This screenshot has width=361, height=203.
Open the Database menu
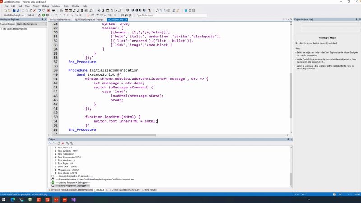click(x=56, y=6)
